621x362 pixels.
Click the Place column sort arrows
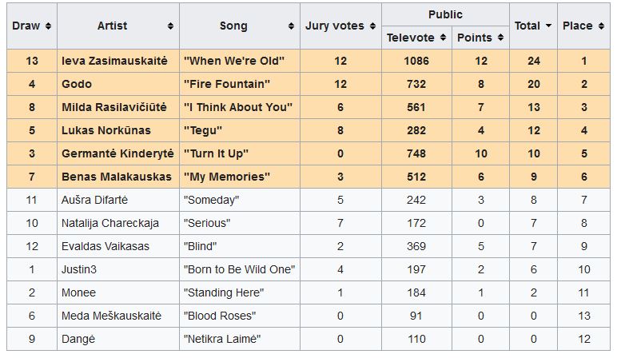coord(600,26)
